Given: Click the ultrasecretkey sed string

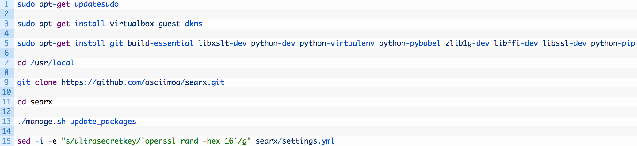Looking at the screenshot, I should pos(156,141).
